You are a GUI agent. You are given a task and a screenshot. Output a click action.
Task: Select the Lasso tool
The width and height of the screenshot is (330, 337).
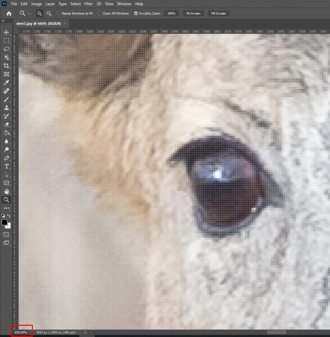click(6, 49)
